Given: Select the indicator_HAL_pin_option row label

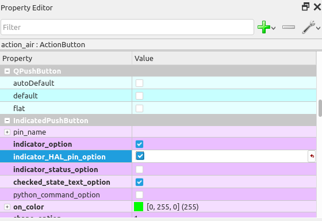Looking at the screenshot, I should (59, 157).
